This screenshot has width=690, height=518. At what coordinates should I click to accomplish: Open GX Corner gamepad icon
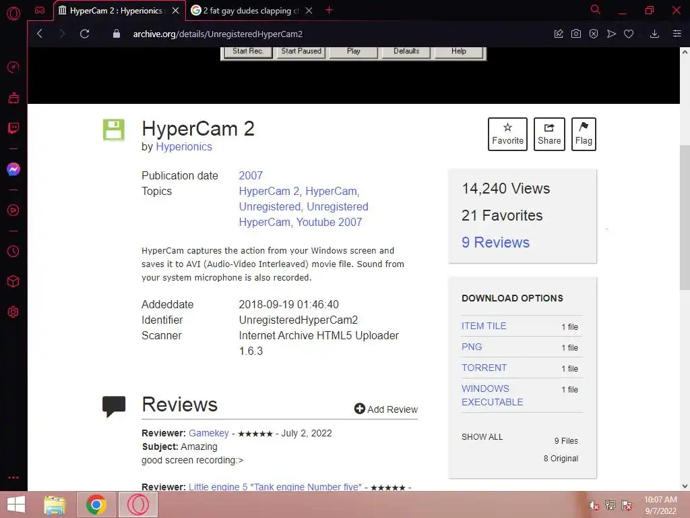coord(40,11)
